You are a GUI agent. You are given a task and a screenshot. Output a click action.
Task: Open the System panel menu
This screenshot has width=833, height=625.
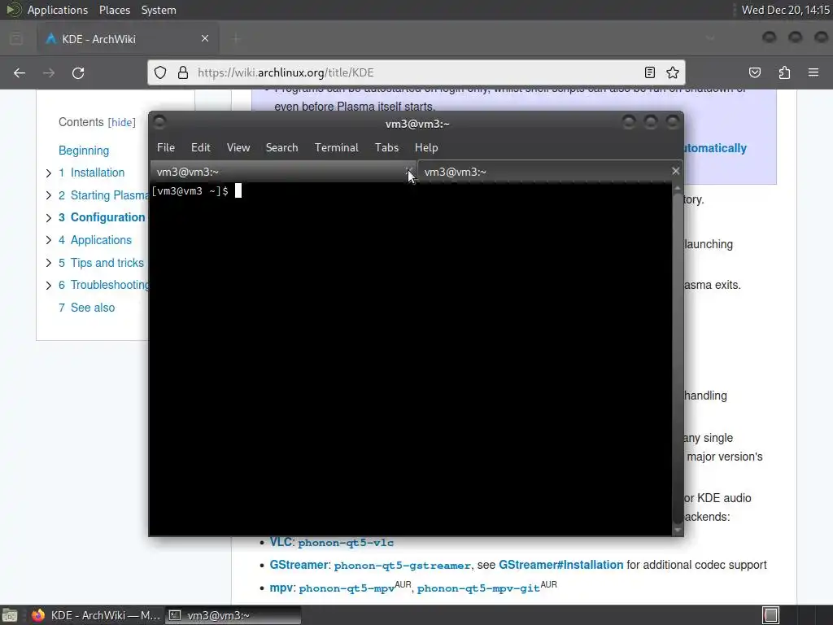pyautogui.click(x=159, y=10)
